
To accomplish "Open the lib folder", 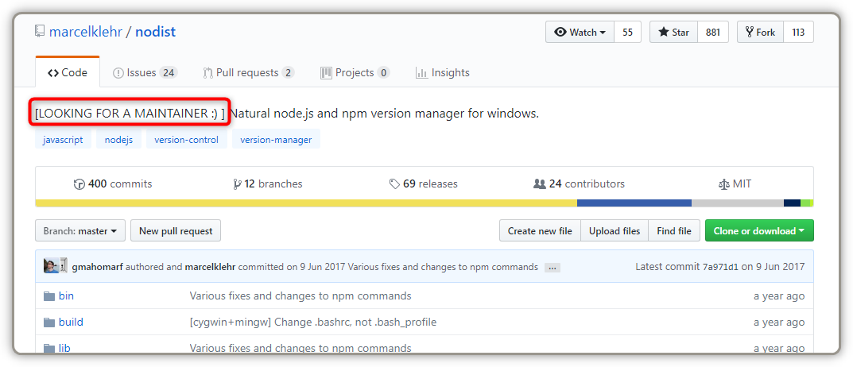I will 64,348.
